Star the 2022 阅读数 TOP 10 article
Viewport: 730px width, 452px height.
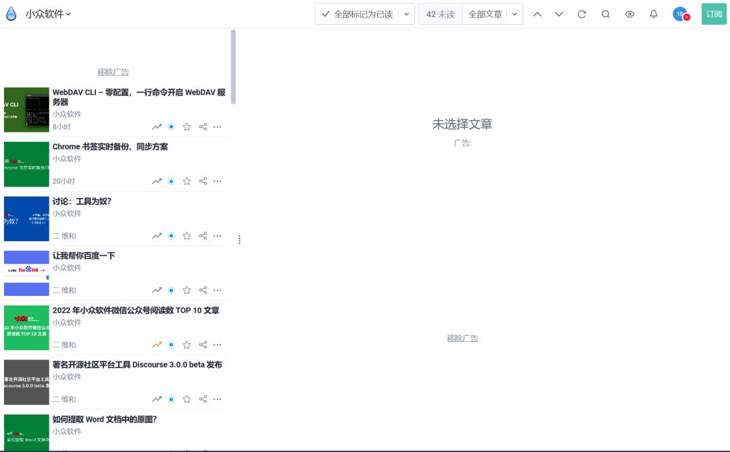[187, 345]
